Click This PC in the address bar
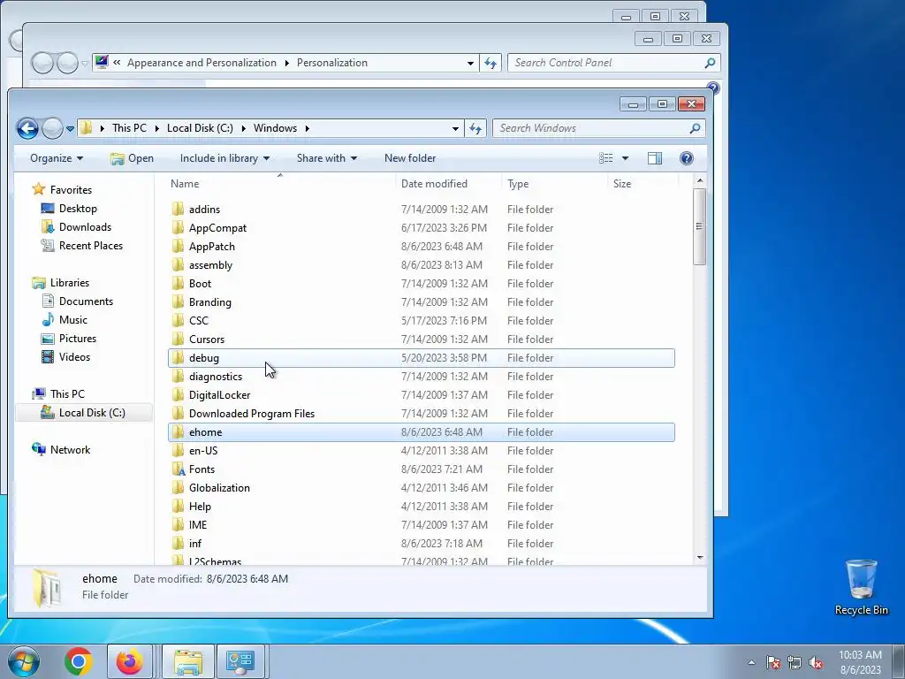The height and width of the screenshot is (679, 905). 129,128
